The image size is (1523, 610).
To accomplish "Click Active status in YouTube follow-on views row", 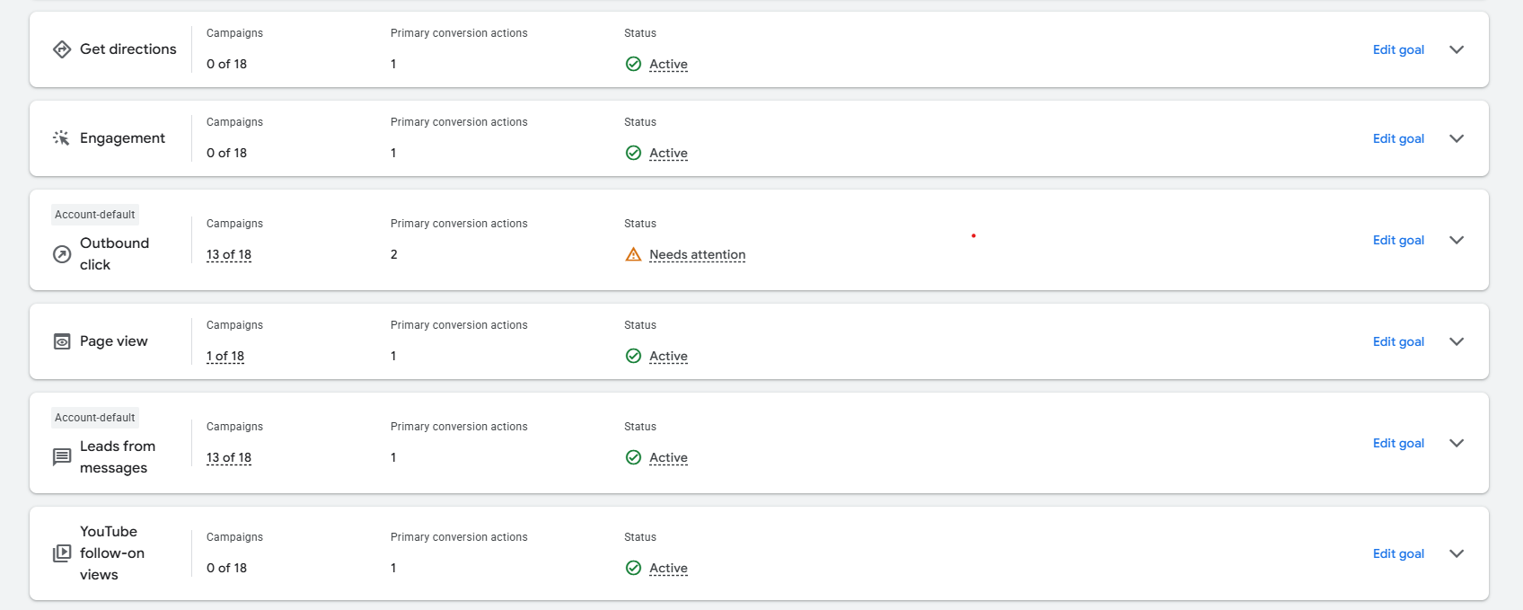I will point(668,568).
